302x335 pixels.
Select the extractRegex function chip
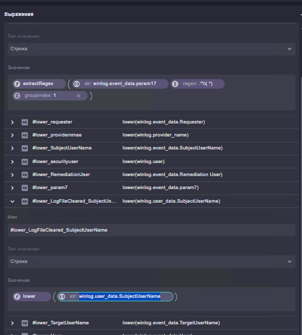39,84
